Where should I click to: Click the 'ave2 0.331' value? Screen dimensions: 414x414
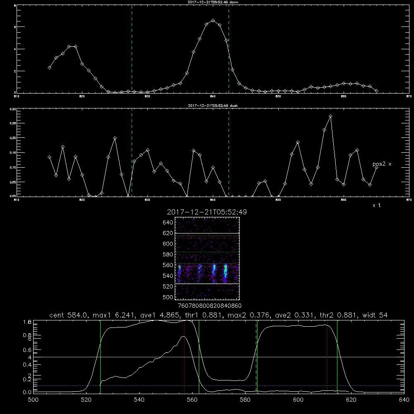click(295, 315)
